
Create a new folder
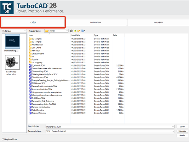(78, 31)
